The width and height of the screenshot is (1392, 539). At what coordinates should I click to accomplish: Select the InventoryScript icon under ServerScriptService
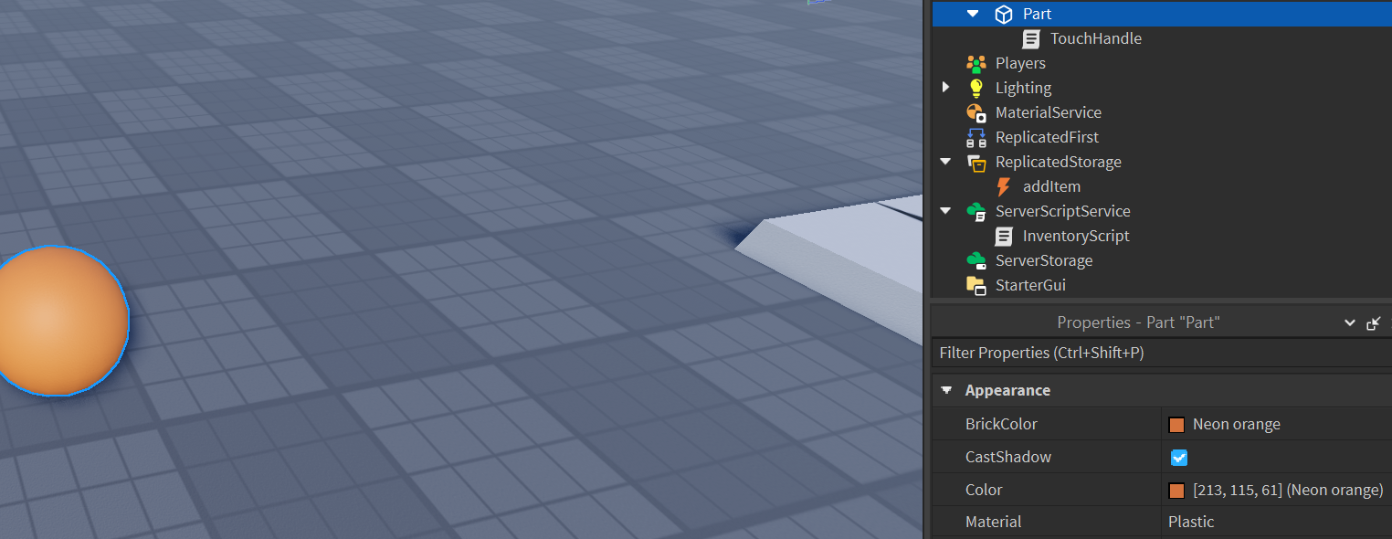click(1003, 235)
